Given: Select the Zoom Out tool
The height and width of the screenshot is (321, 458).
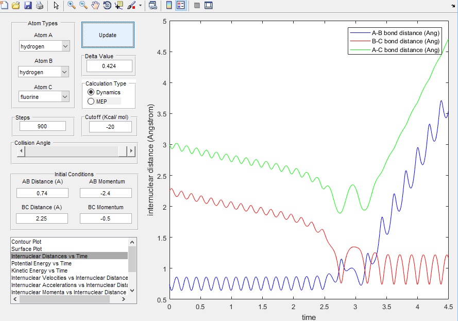Looking at the screenshot, I should 83,6.
